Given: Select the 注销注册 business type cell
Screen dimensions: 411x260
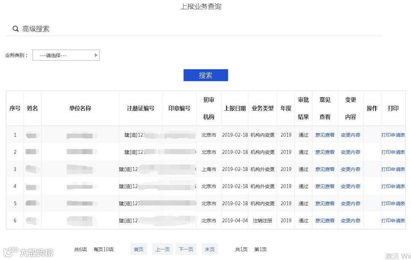Looking at the screenshot, I should [262, 221].
